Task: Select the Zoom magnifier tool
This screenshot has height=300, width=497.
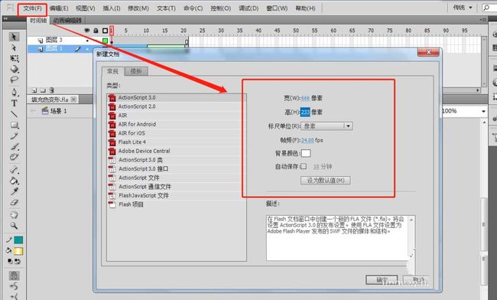Action: click(x=14, y=226)
